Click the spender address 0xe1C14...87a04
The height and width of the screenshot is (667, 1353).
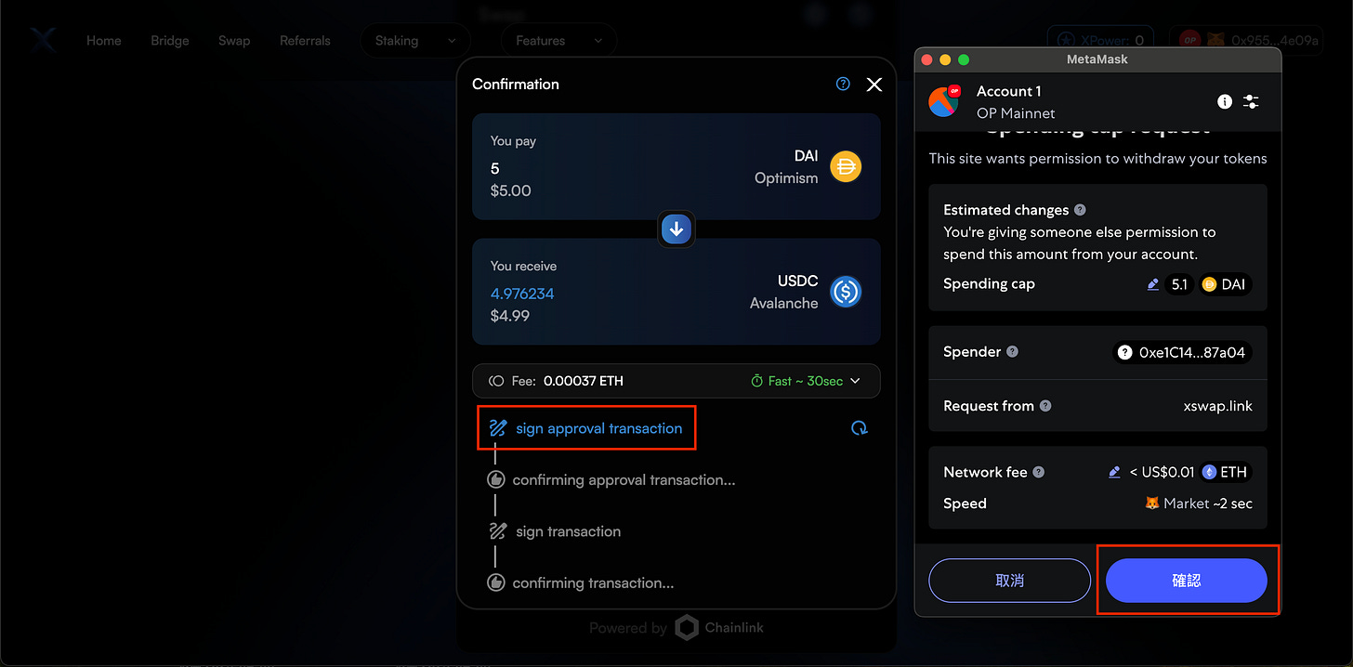pyautogui.click(x=1183, y=352)
